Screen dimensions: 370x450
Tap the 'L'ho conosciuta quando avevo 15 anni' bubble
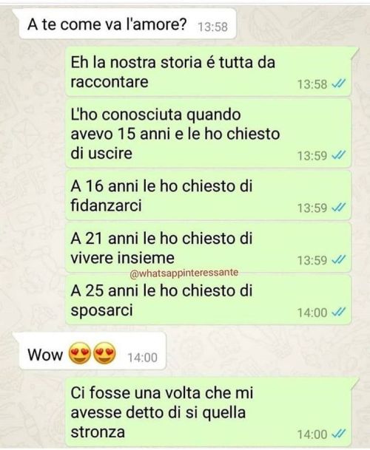pyautogui.click(x=209, y=134)
